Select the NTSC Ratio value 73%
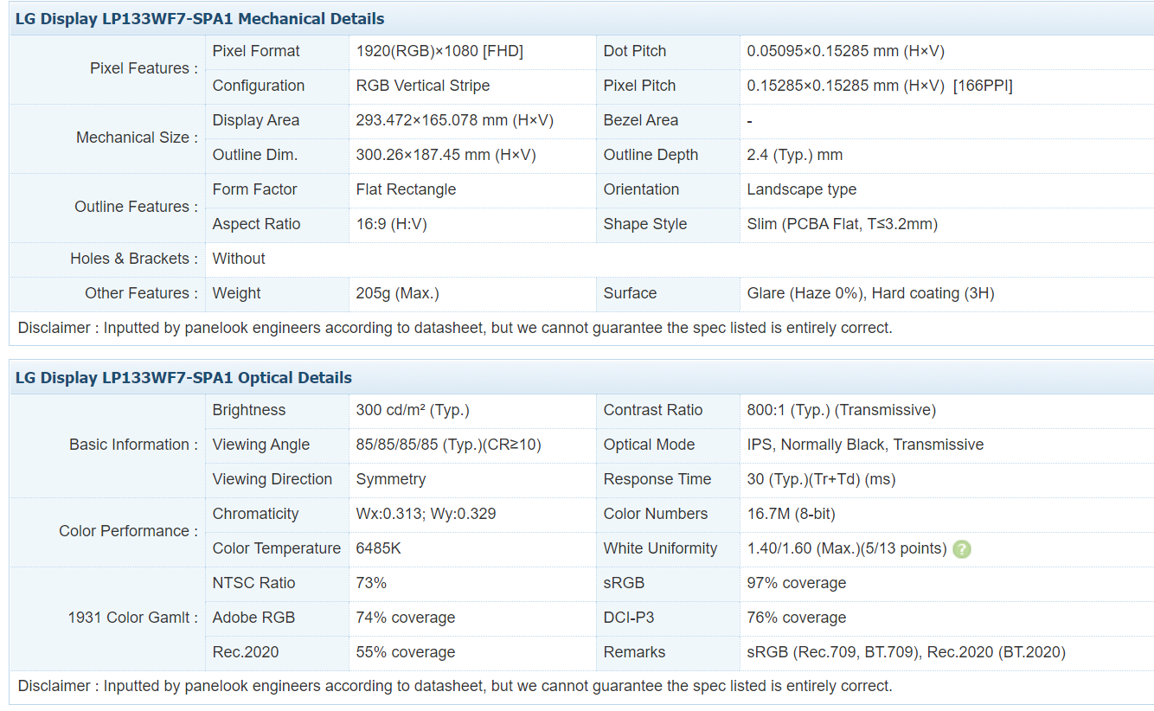 [x=371, y=583]
